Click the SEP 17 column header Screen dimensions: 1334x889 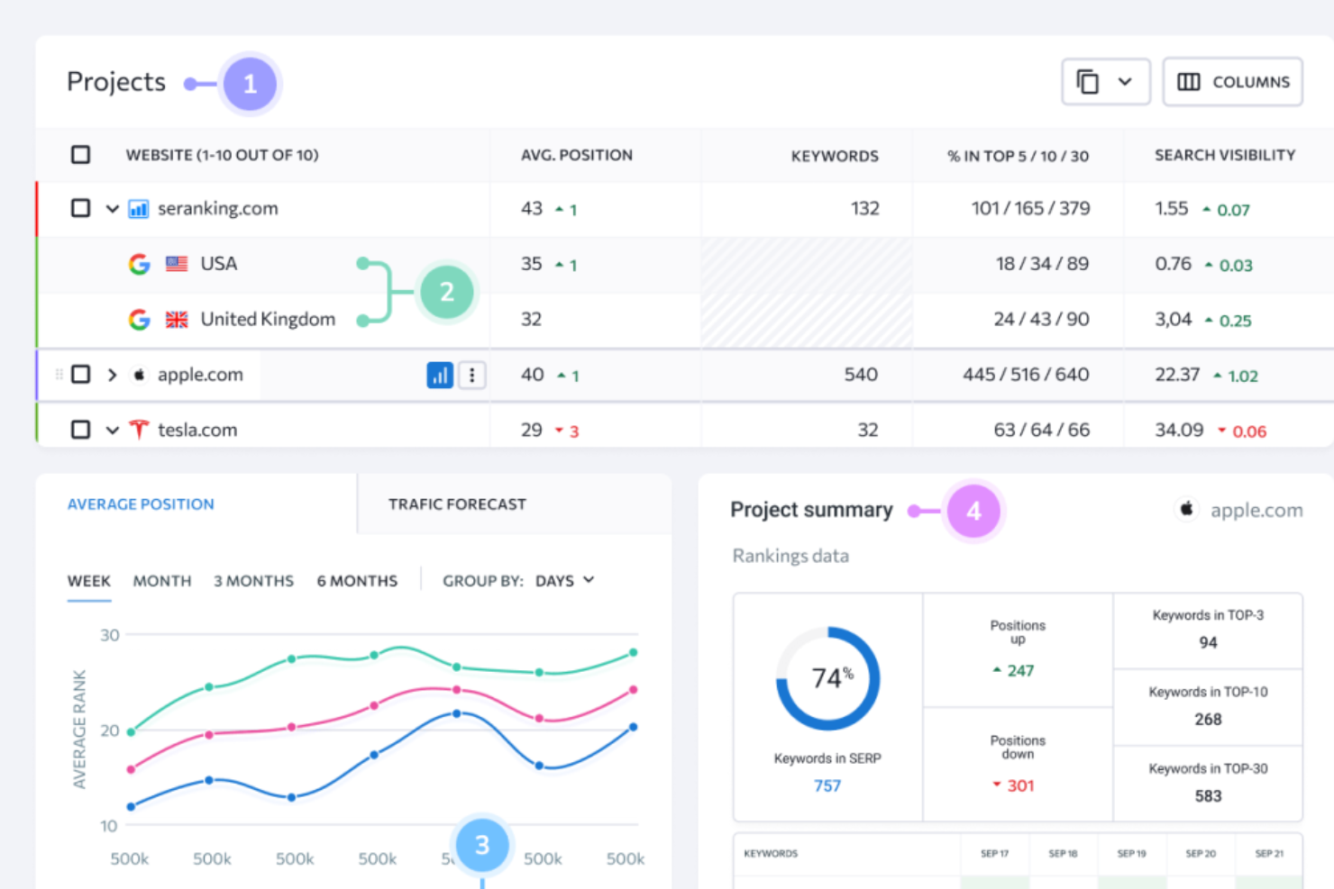(x=995, y=854)
